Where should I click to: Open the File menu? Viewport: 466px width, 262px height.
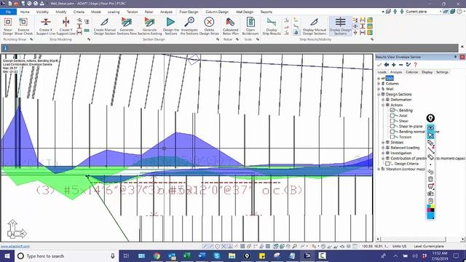coord(8,12)
